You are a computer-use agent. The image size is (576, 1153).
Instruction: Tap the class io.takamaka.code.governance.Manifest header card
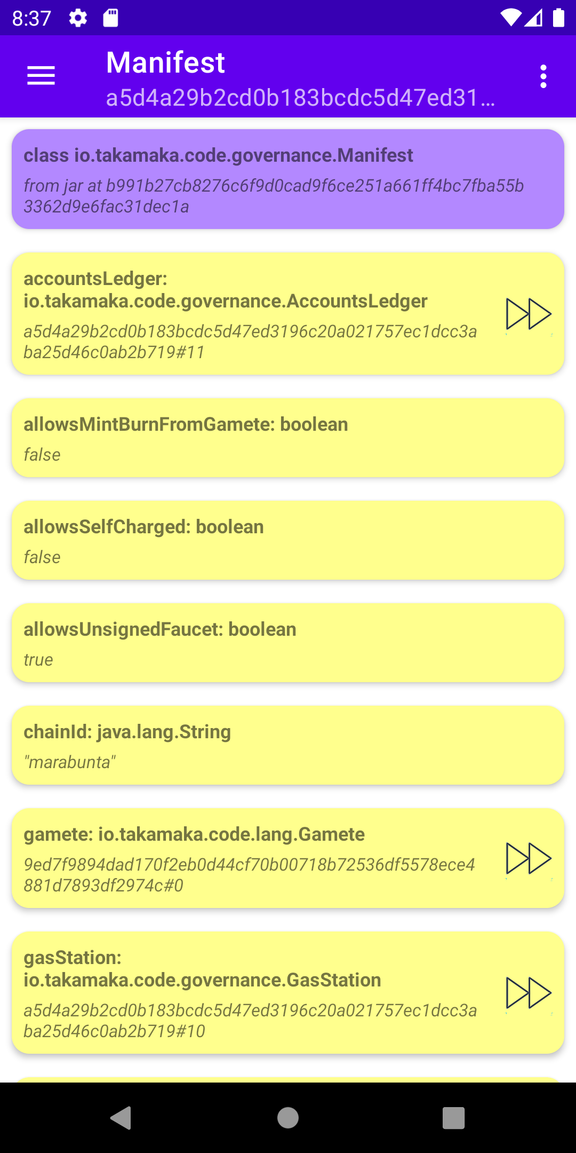tap(288, 179)
